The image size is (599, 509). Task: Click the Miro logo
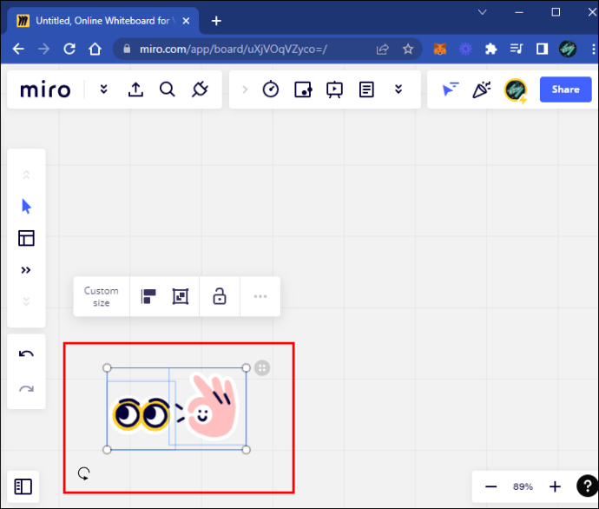tap(45, 89)
